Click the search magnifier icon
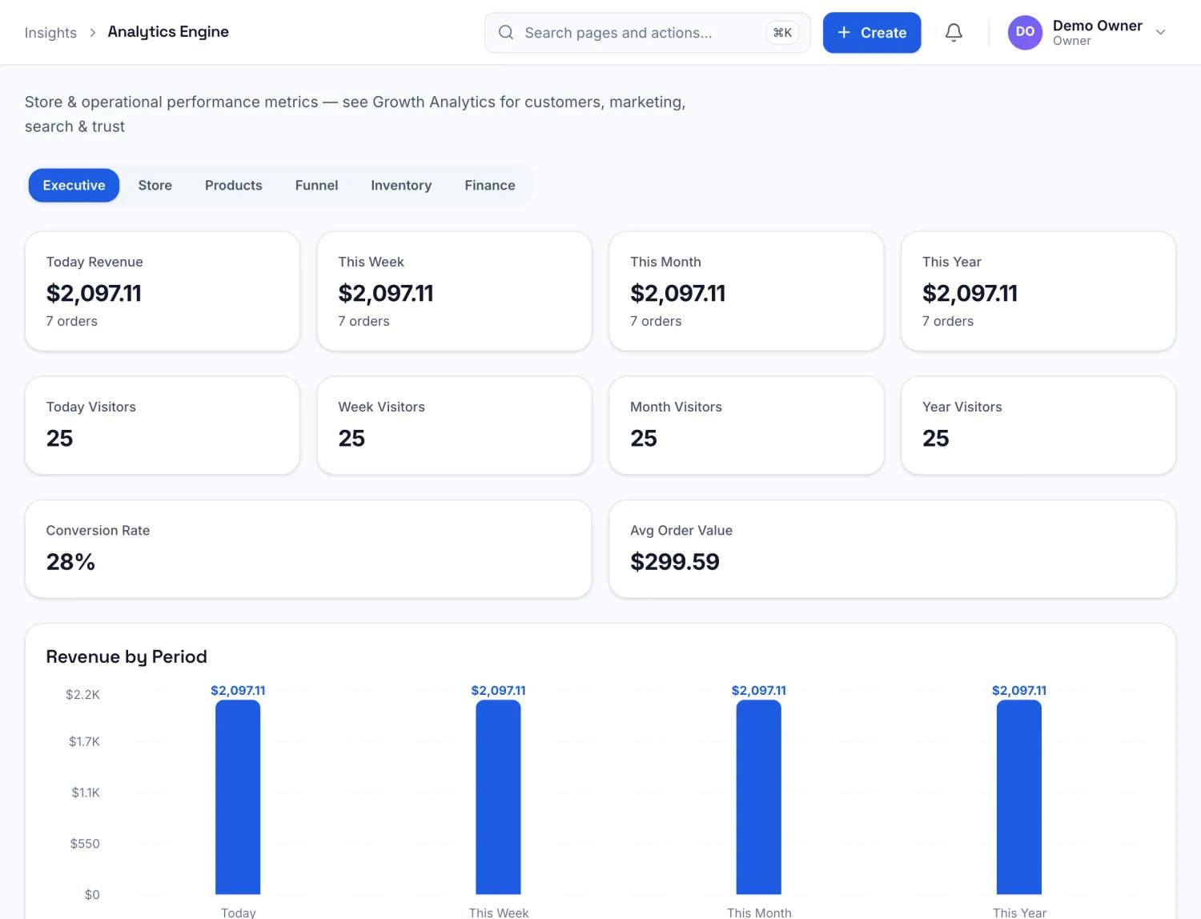Image resolution: width=1201 pixels, height=919 pixels. click(x=506, y=33)
